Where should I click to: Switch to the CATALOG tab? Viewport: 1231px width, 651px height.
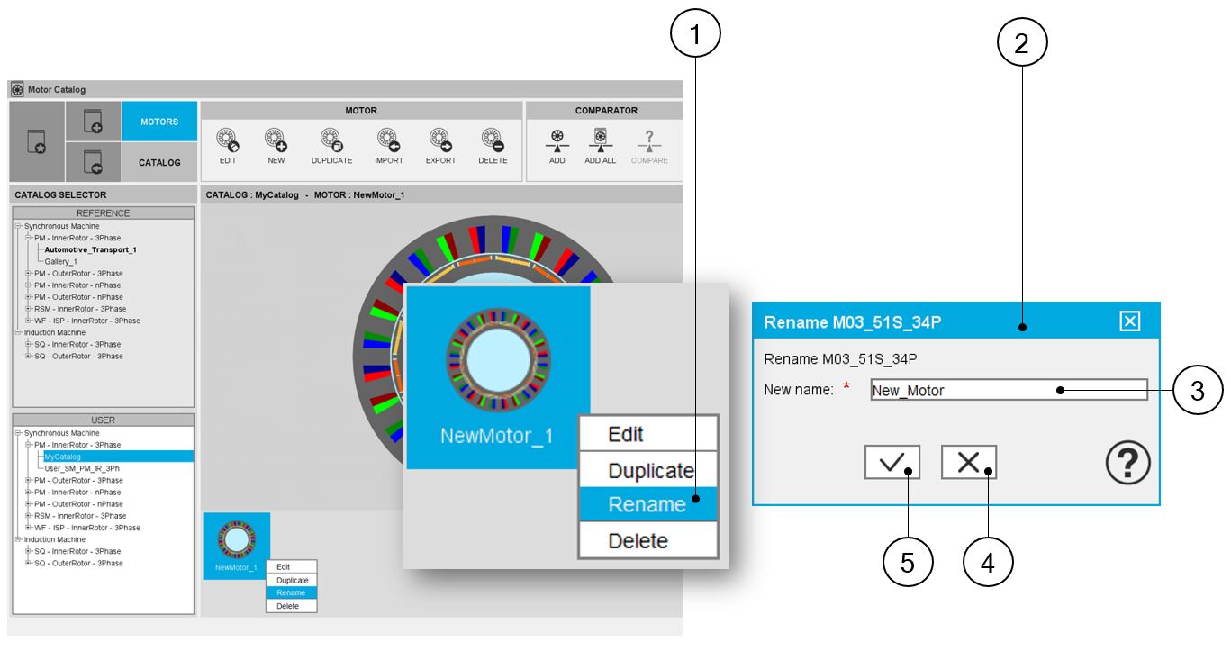159,163
